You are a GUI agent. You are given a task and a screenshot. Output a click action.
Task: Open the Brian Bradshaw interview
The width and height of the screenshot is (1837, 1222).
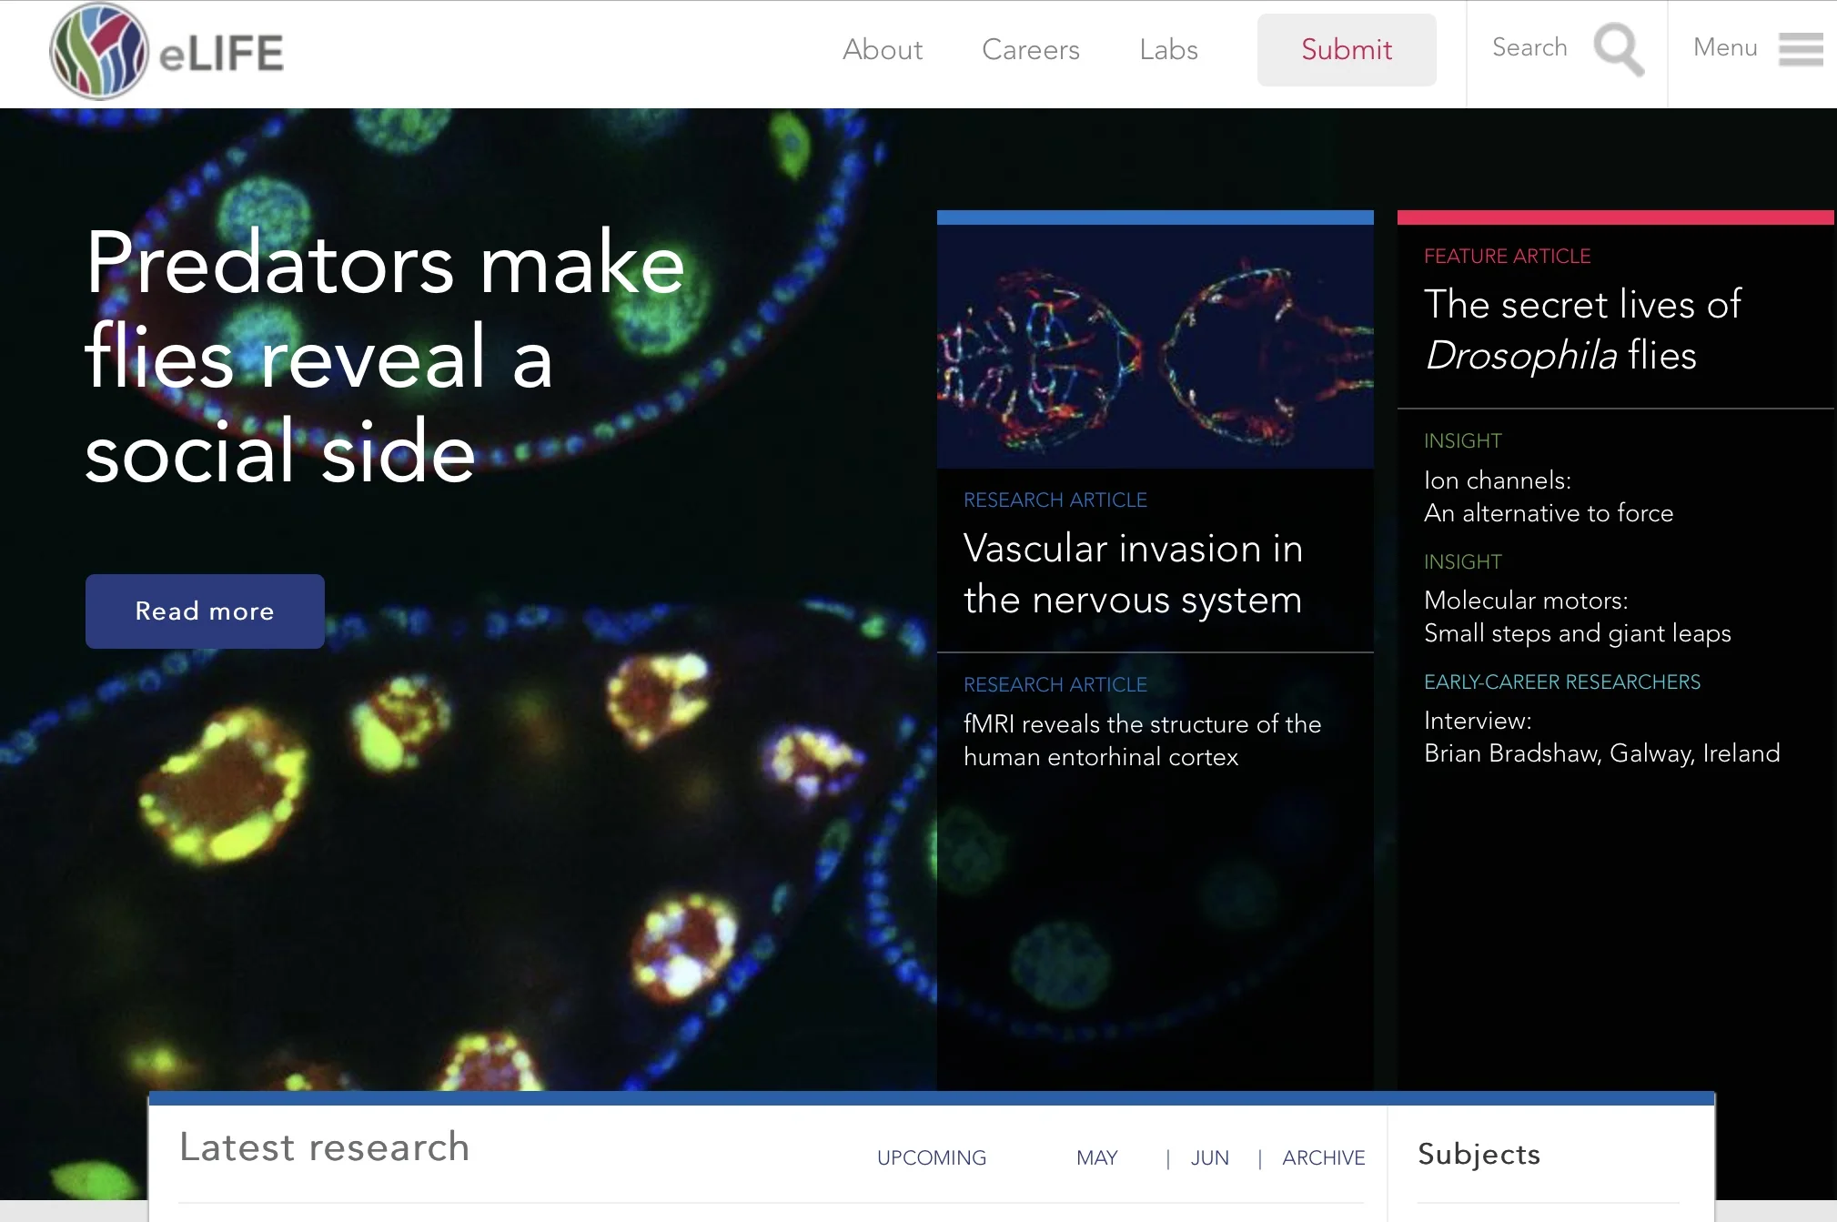tap(1601, 737)
